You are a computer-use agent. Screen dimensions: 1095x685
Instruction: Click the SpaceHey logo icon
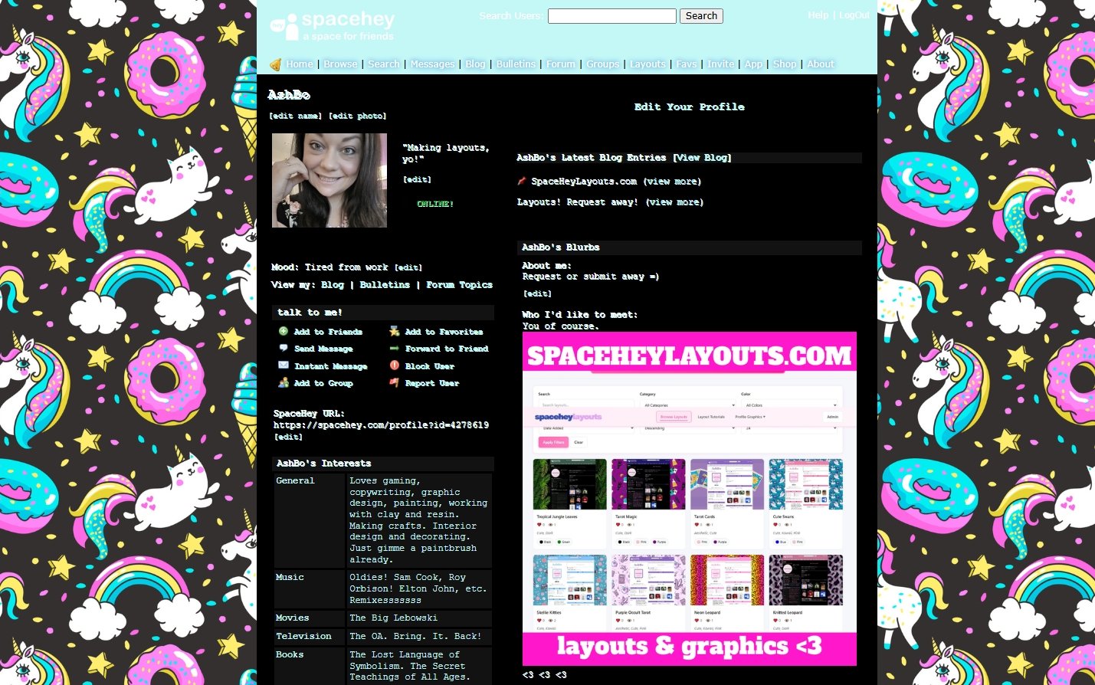coord(285,27)
